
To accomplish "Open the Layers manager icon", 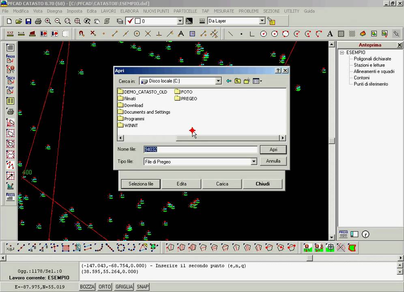I will point(120,21).
